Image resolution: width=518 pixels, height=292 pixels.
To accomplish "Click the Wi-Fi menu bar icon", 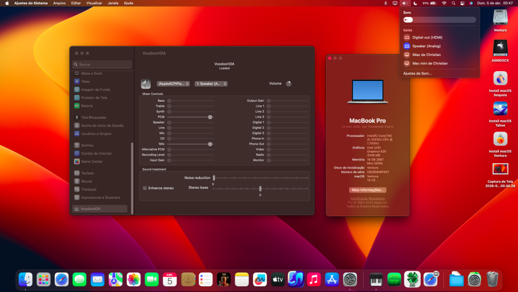I will point(444,3).
